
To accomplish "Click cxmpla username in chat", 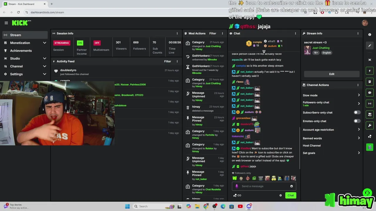I will pyautogui.click(x=241, y=66).
